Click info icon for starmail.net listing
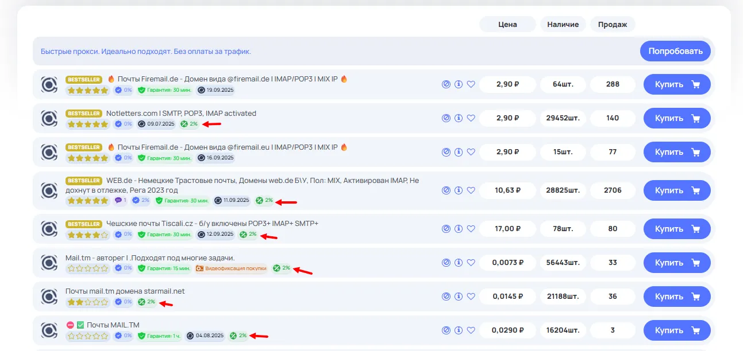 coord(459,297)
